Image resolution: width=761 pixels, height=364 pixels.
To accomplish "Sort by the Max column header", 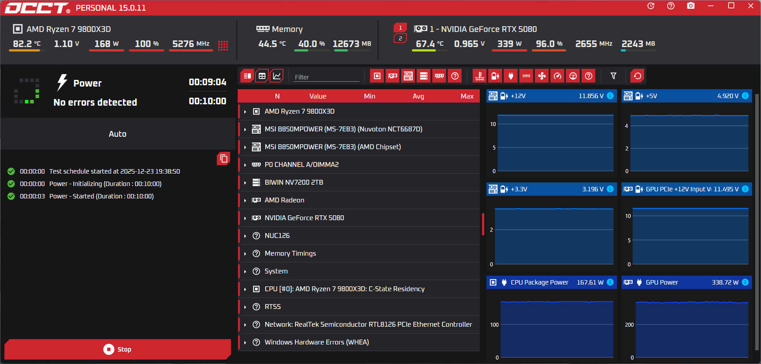I will pyautogui.click(x=467, y=96).
